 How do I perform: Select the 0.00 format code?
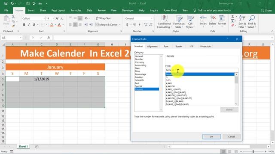coord(168,80)
